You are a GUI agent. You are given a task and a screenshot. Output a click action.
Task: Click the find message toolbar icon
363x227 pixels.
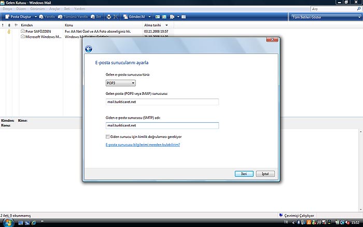tap(172, 17)
